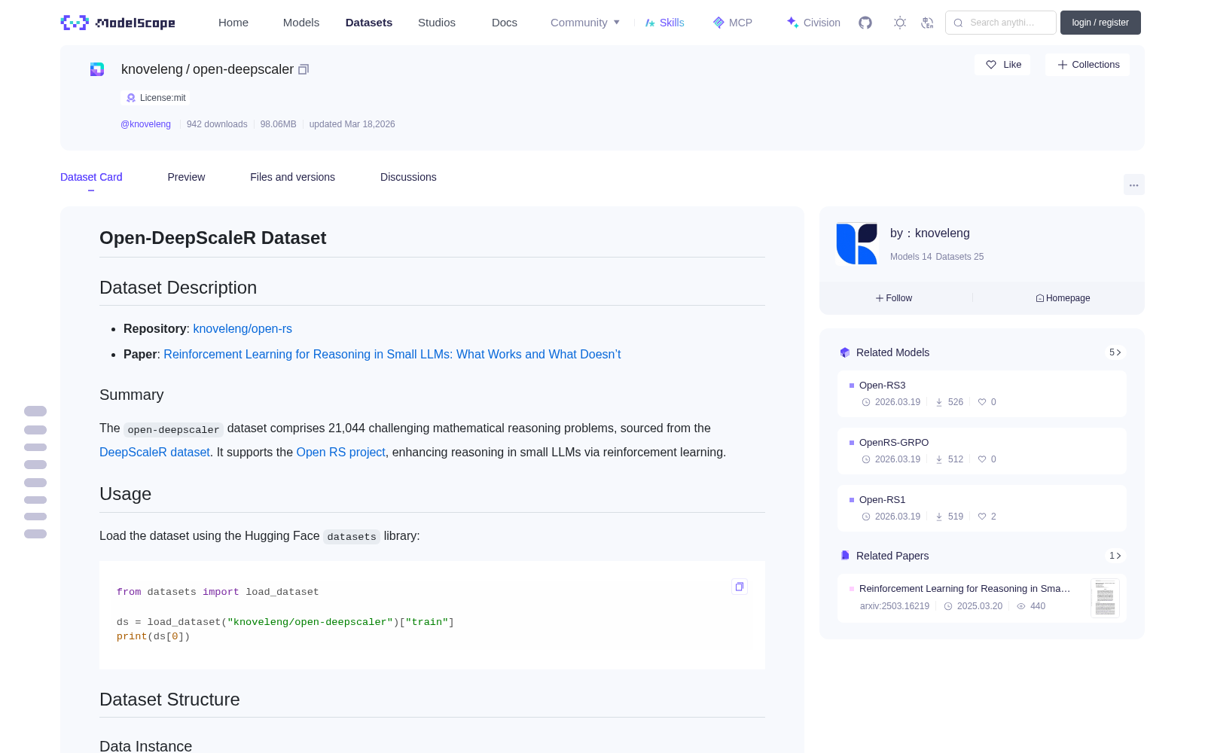Viewport: 1205px width, 753px height.
Task: Open the Civision page
Action: tap(813, 23)
